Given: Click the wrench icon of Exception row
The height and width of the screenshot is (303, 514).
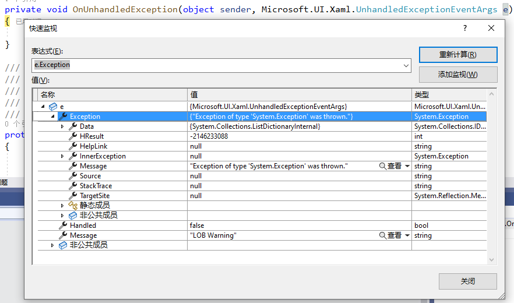Looking at the screenshot, I should [63, 117].
